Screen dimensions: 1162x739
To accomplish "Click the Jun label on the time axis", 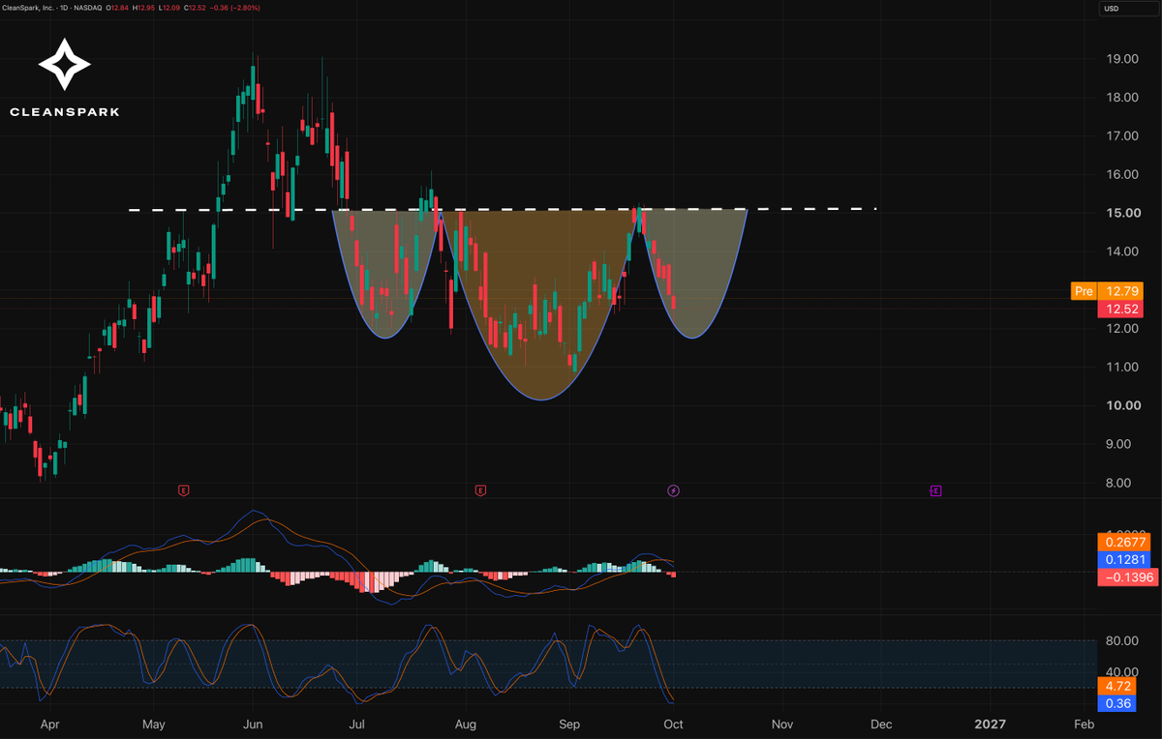I will click(254, 724).
